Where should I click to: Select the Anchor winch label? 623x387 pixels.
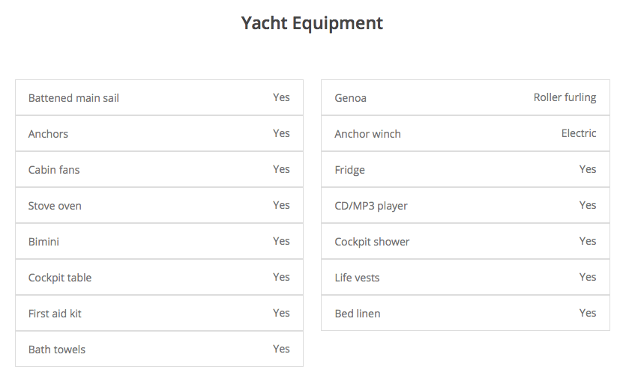(x=367, y=134)
